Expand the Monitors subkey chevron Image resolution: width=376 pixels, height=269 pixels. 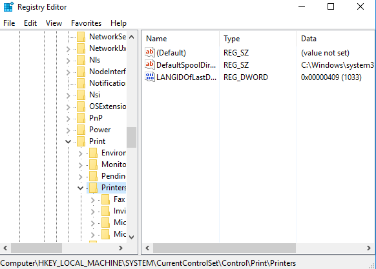coord(81,165)
